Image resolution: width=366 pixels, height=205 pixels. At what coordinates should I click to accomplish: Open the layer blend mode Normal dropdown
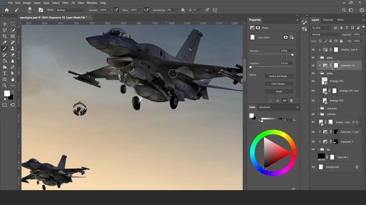tap(326, 34)
